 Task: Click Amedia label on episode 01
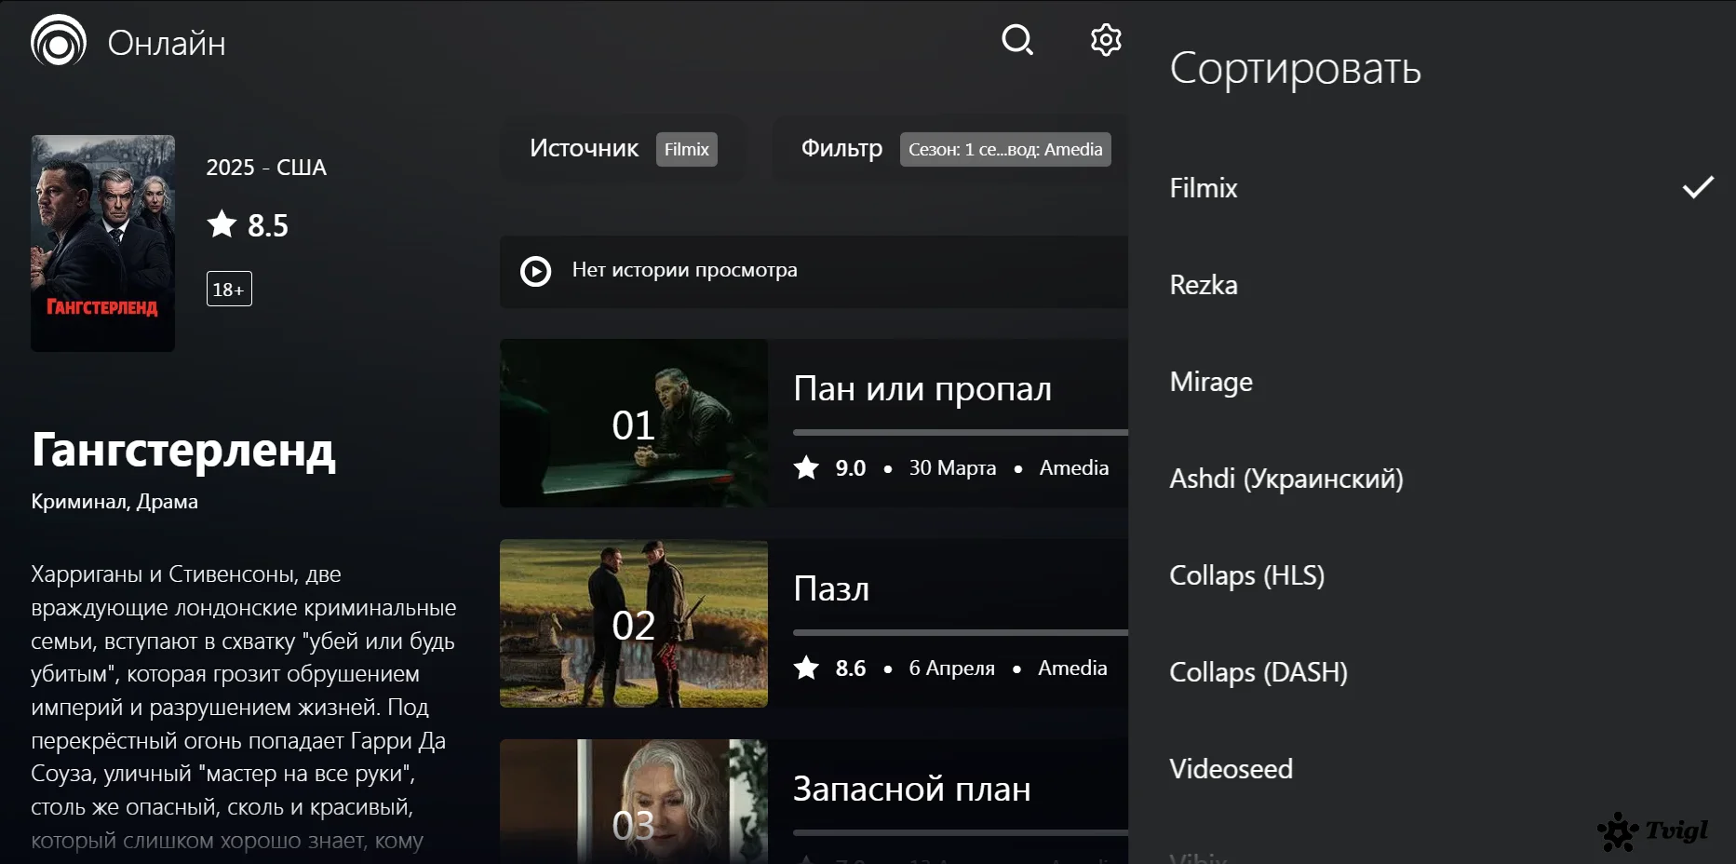pos(1074,467)
